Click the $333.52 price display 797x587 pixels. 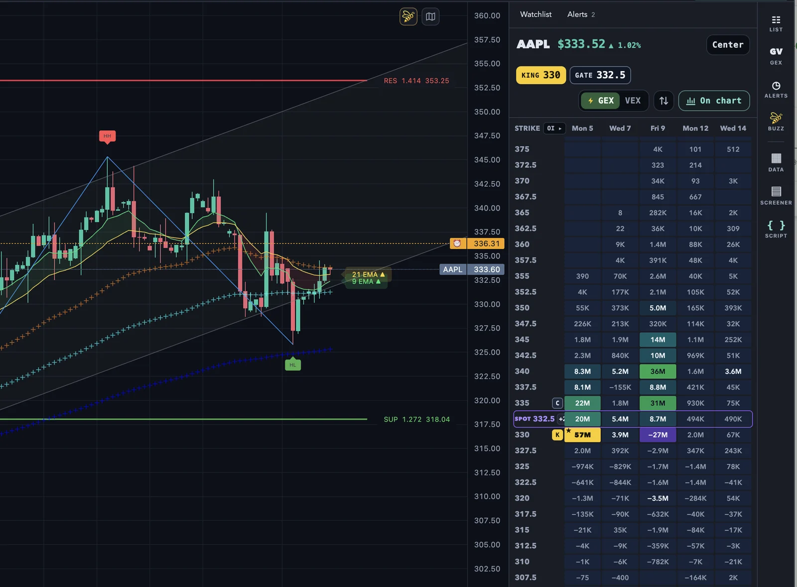[x=581, y=44]
